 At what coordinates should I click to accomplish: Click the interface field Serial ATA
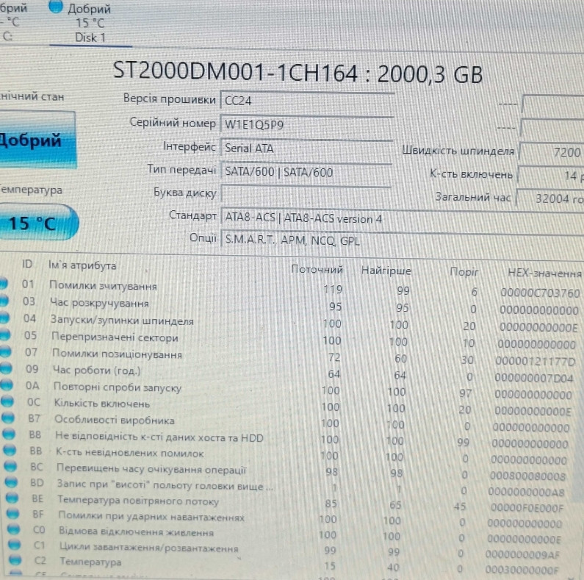click(x=306, y=148)
